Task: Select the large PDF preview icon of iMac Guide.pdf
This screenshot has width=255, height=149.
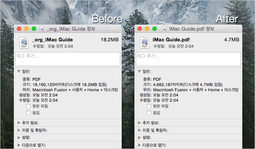Action: (x=144, y=43)
